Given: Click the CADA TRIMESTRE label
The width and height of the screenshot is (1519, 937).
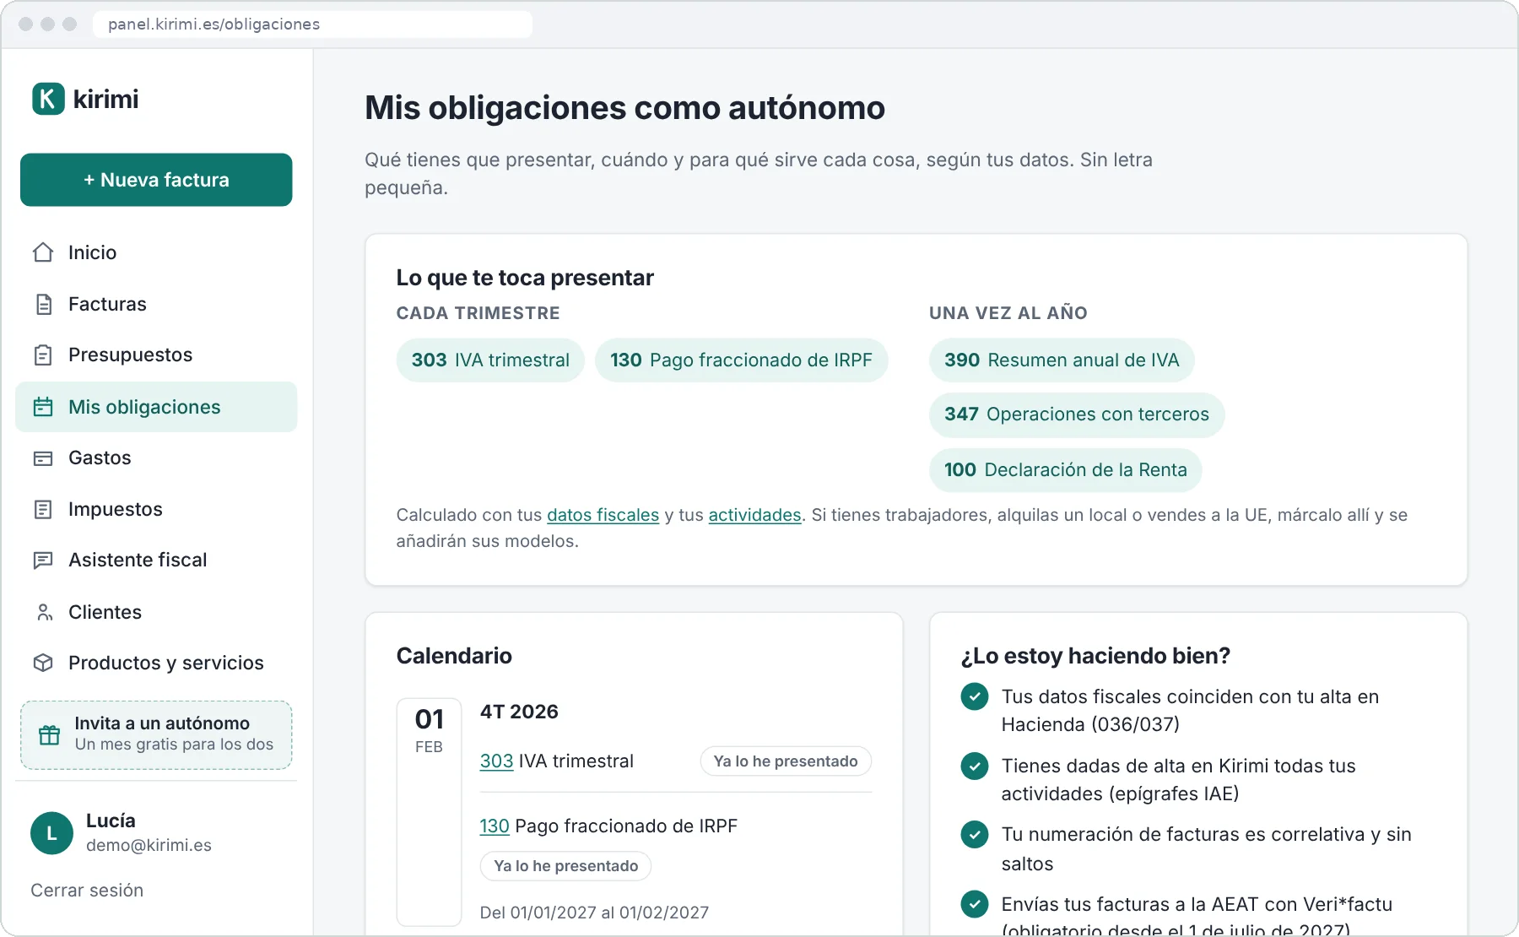Looking at the screenshot, I should coord(478,313).
